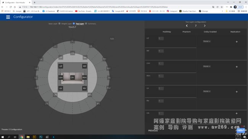Add replication for the Oh channel
The width and height of the screenshot is (248, 139).
coord(237,113)
